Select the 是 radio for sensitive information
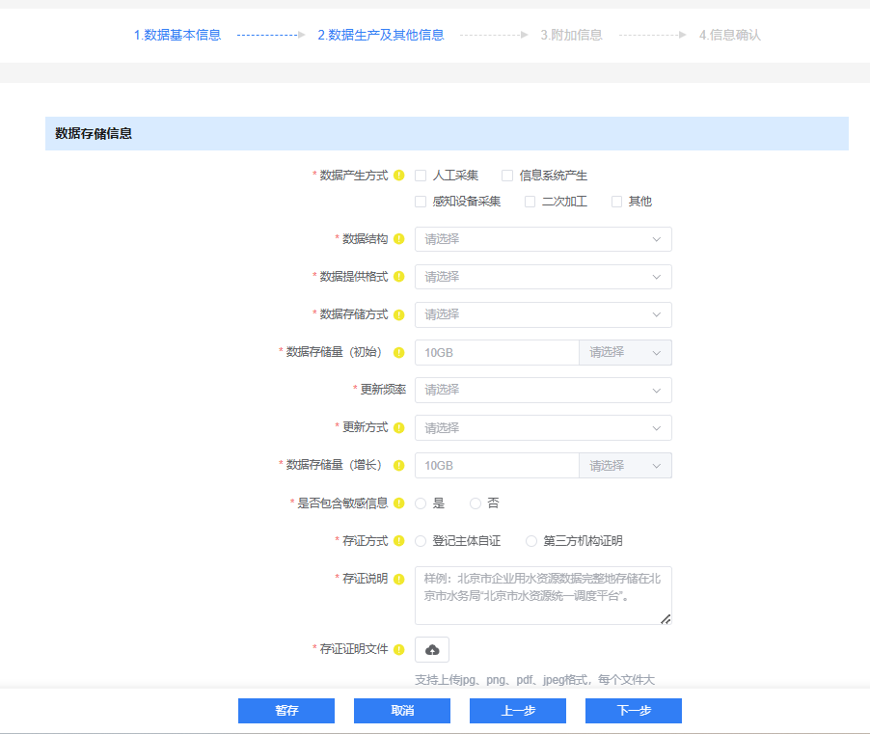Viewport: 870px width, 734px height. pos(421,503)
